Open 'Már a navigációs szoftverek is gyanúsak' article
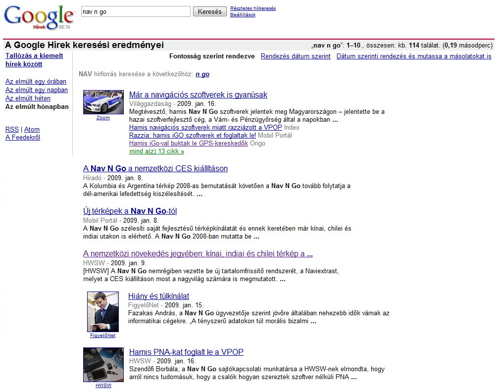Viewport: 496px width, 390px height. coord(198,95)
